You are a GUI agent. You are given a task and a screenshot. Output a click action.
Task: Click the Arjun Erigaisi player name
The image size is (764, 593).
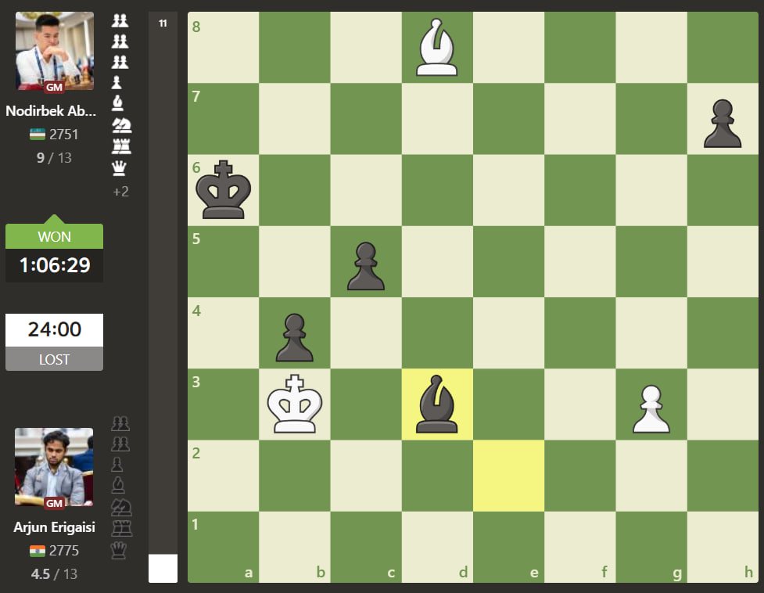tap(54, 527)
